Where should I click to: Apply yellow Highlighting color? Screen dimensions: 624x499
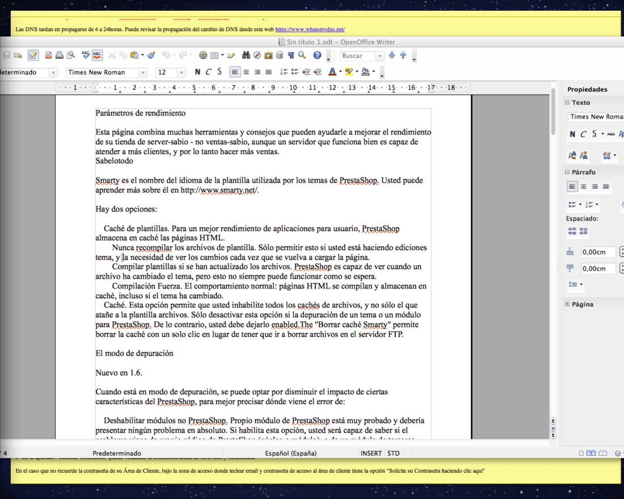[x=349, y=71]
